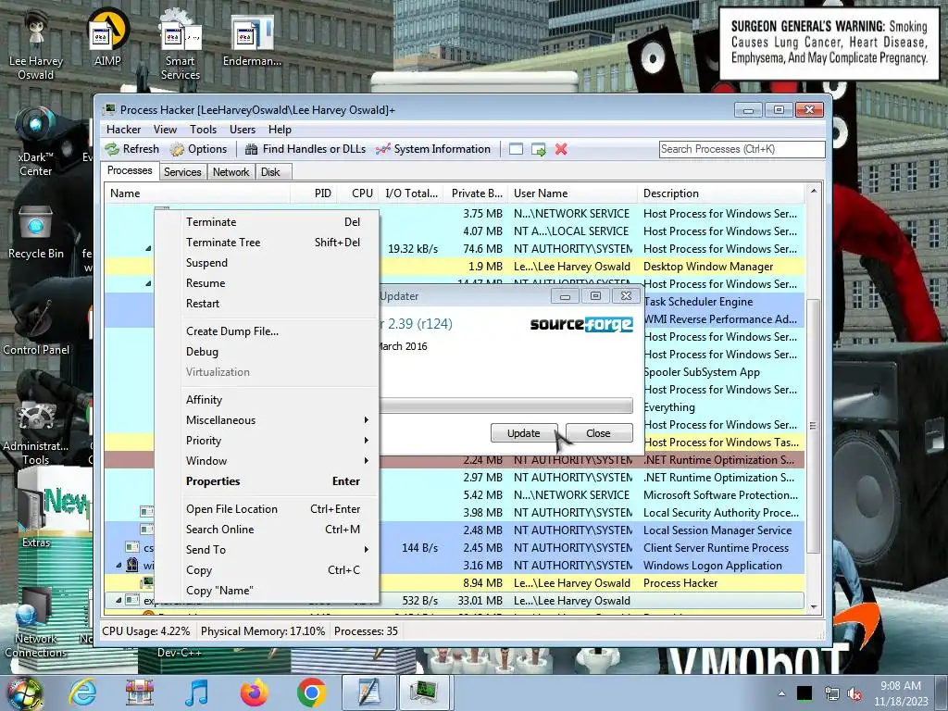Open the Hacker menu

point(123,130)
